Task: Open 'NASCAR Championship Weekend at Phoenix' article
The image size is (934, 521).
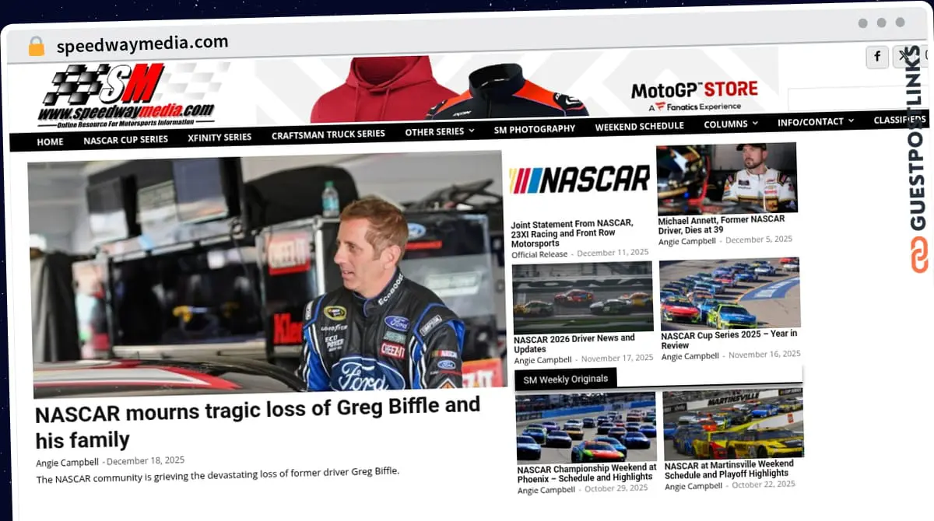Action: [x=587, y=473]
